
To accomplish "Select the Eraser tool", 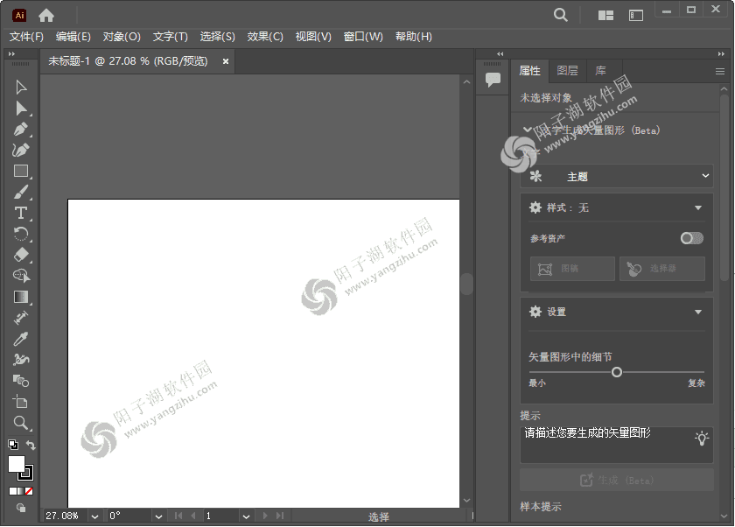I will pos(21,255).
